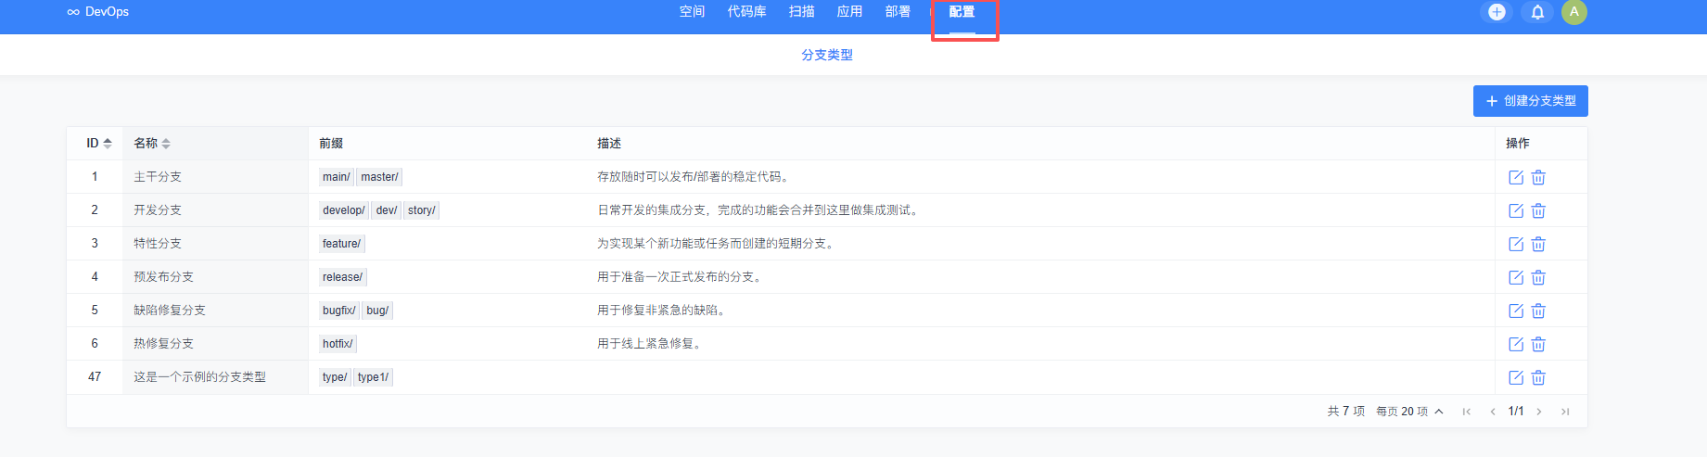Image resolution: width=1707 pixels, height=457 pixels.
Task: Delete the 热修复分支 branch type
Action: click(x=1538, y=344)
